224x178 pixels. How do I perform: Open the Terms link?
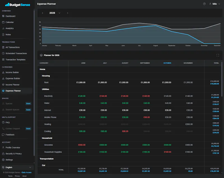10,176
